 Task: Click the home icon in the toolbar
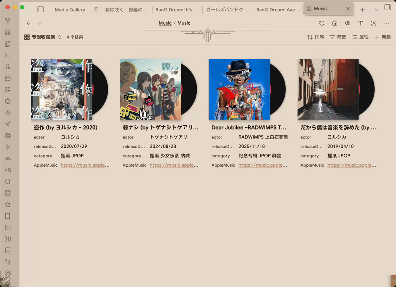pos(335,23)
